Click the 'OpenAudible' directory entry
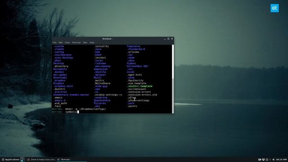Image resolution: width=288 pixels, height=162 pixels. (x=102, y=100)
